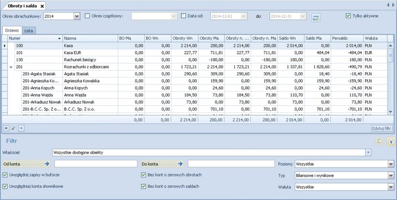
Task: Toggle Bez kont o zerowych obrotach
Action: point(143,175)
